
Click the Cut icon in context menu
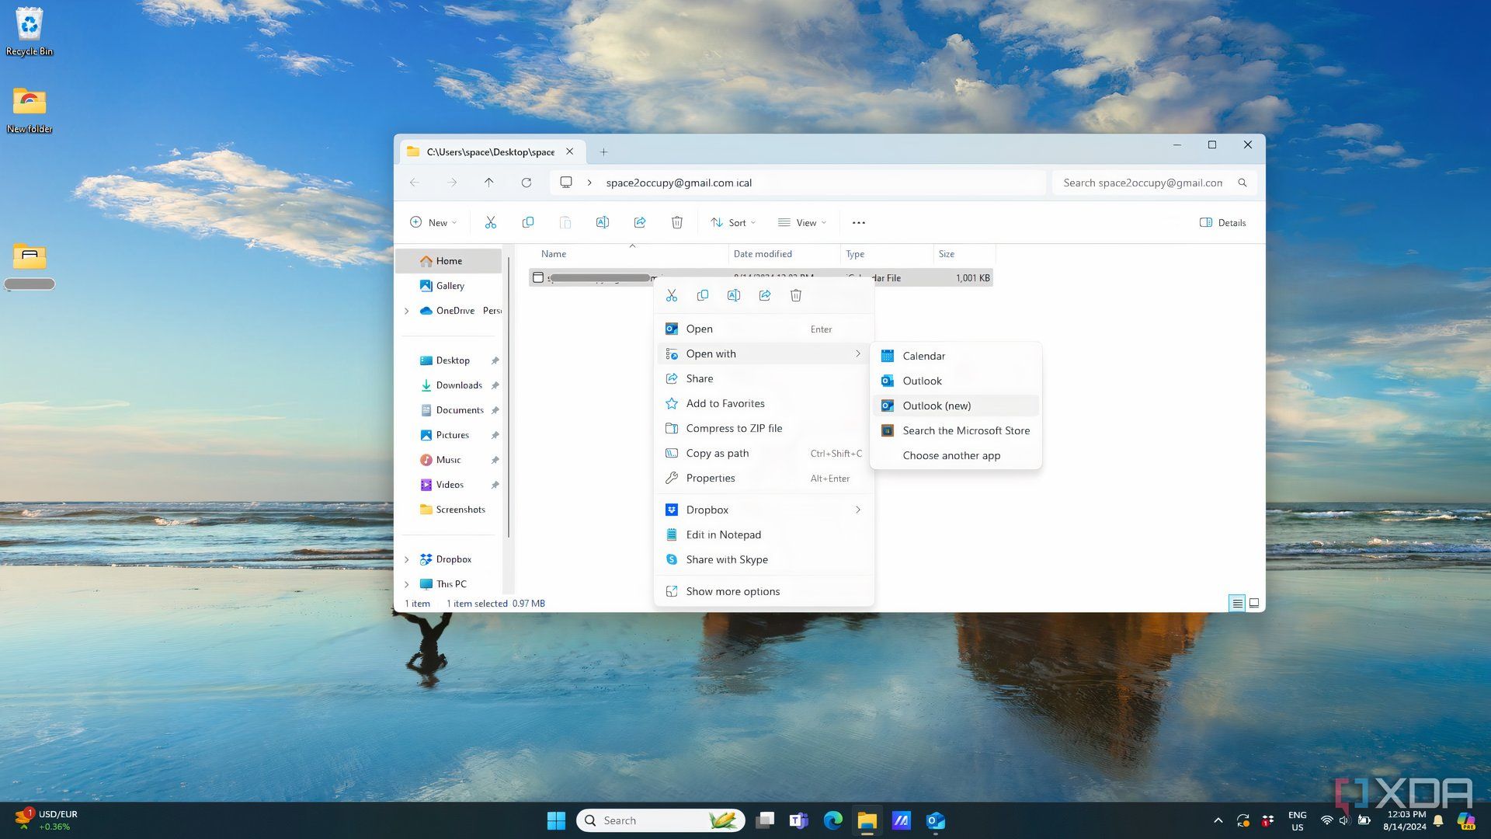tap(672, 295)
